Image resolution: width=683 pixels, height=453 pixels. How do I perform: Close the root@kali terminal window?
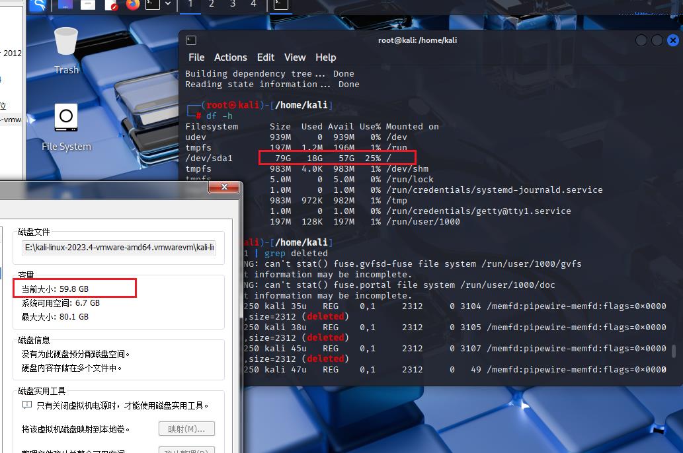point(673,40)
